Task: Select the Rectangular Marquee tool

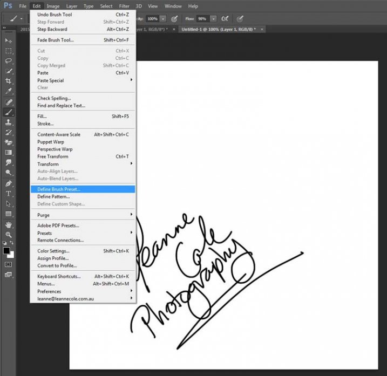Action: tap(9, 51)
